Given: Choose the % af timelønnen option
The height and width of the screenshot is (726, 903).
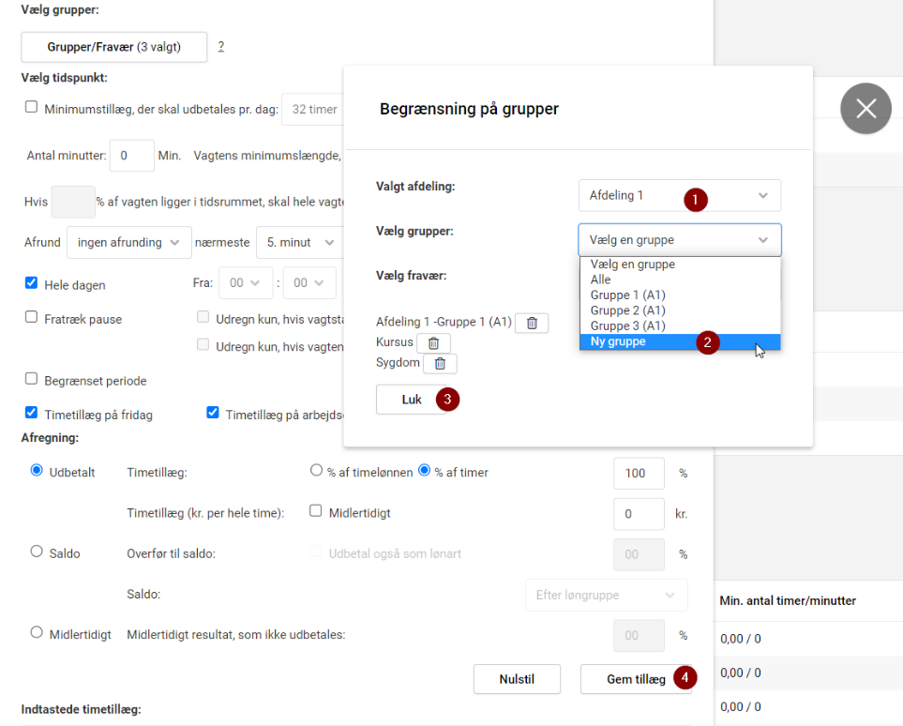Looking at the screenshot, I should pos(316,472).
